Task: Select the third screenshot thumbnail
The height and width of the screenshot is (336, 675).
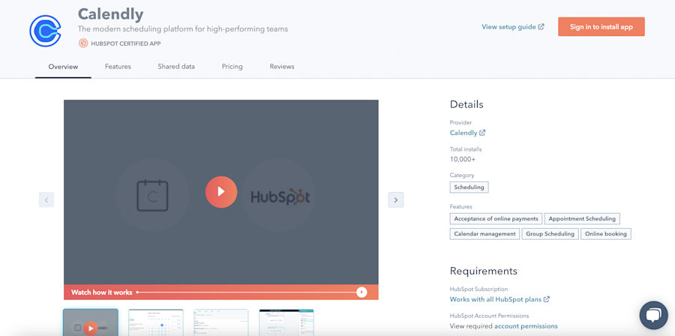Action: tap(220, 322)
